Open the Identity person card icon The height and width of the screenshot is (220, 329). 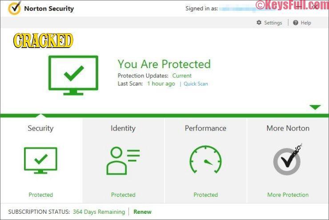pos(123,161)
